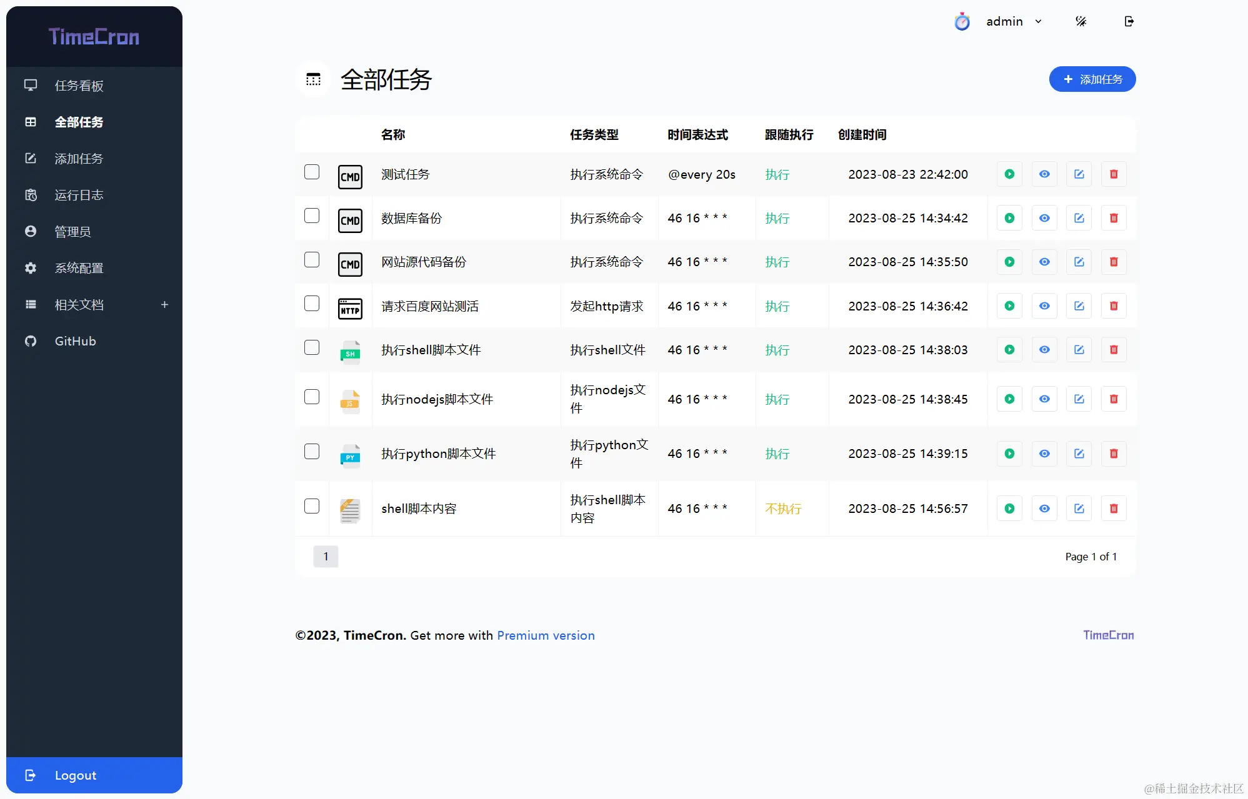This screenshot has width=1248, height=799.
Task: Edit the 网站源代码备份 task
Action: point(1079,262)
